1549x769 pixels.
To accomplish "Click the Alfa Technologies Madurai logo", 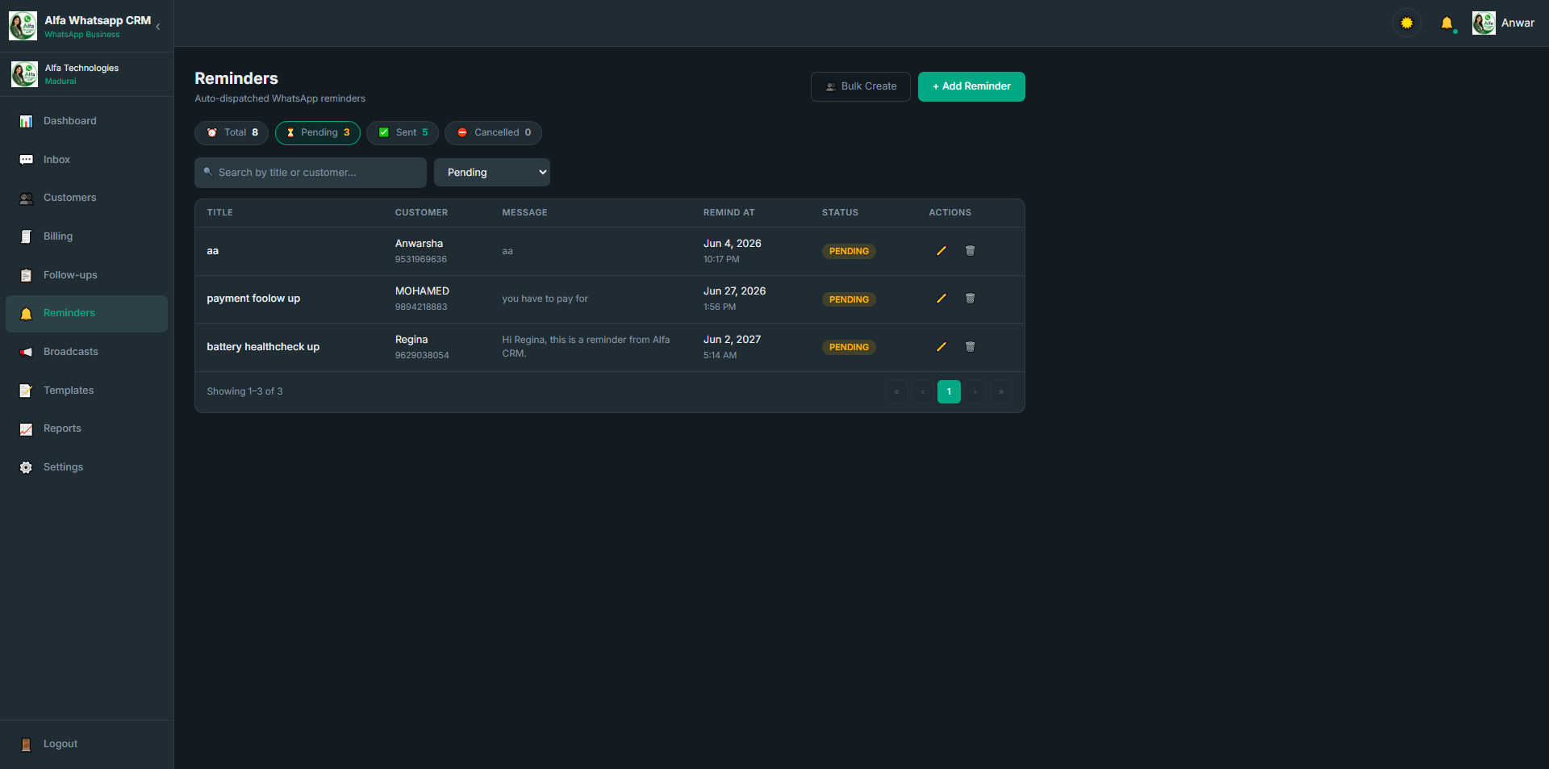I will (24, 74).
